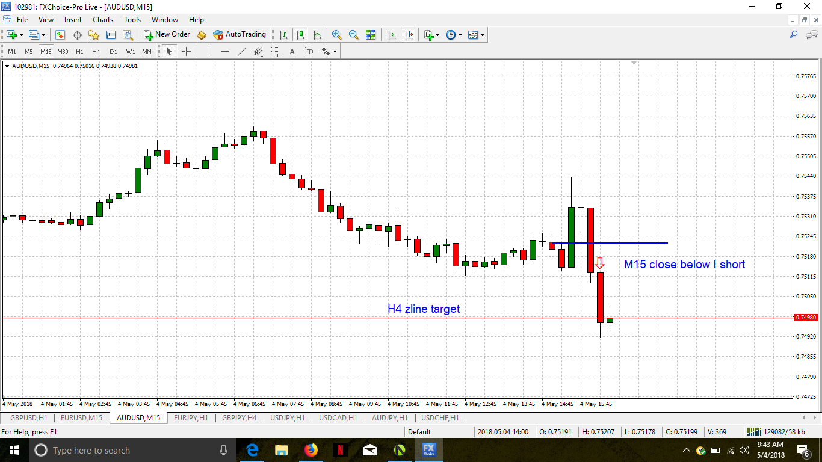The width and height of the screenshot is (822, 462).
Task: Open Netflix from the taskbar
Action: (340, 450)
